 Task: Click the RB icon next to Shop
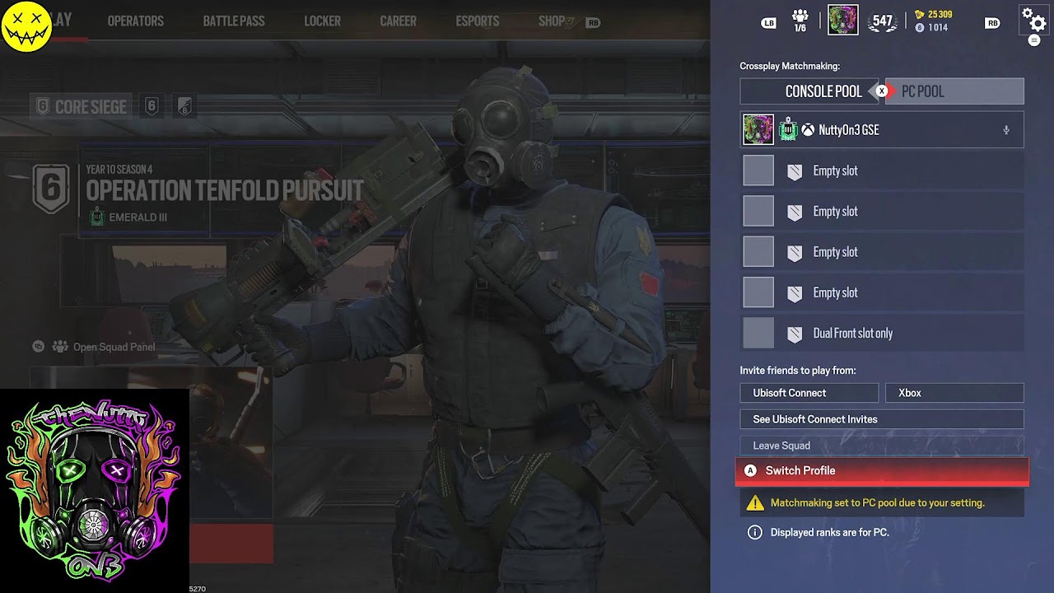593,23
